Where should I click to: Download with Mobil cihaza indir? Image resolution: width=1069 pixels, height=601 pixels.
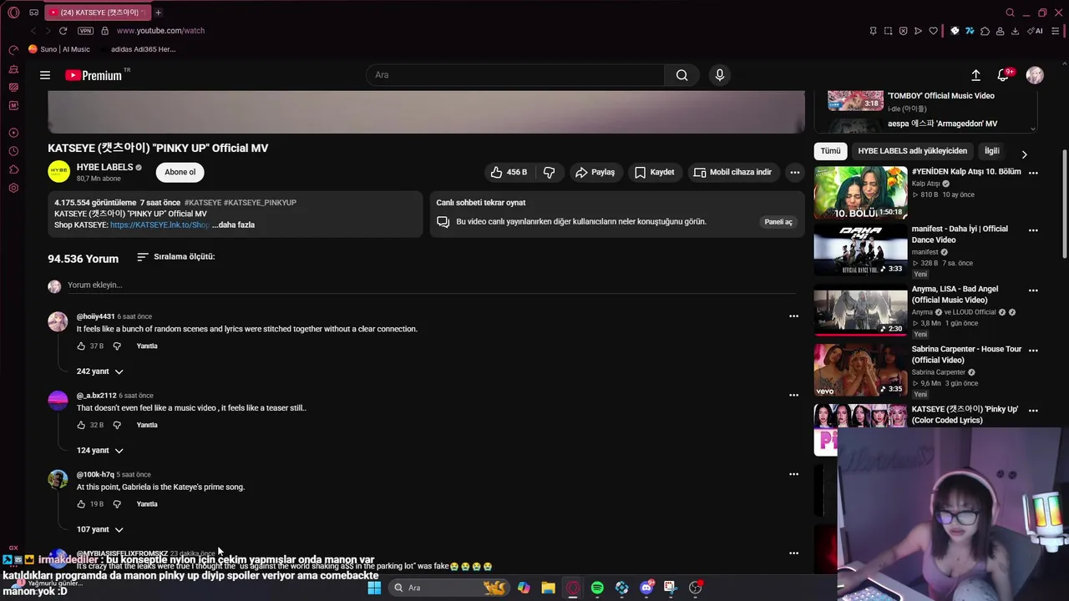pos(732,172)
